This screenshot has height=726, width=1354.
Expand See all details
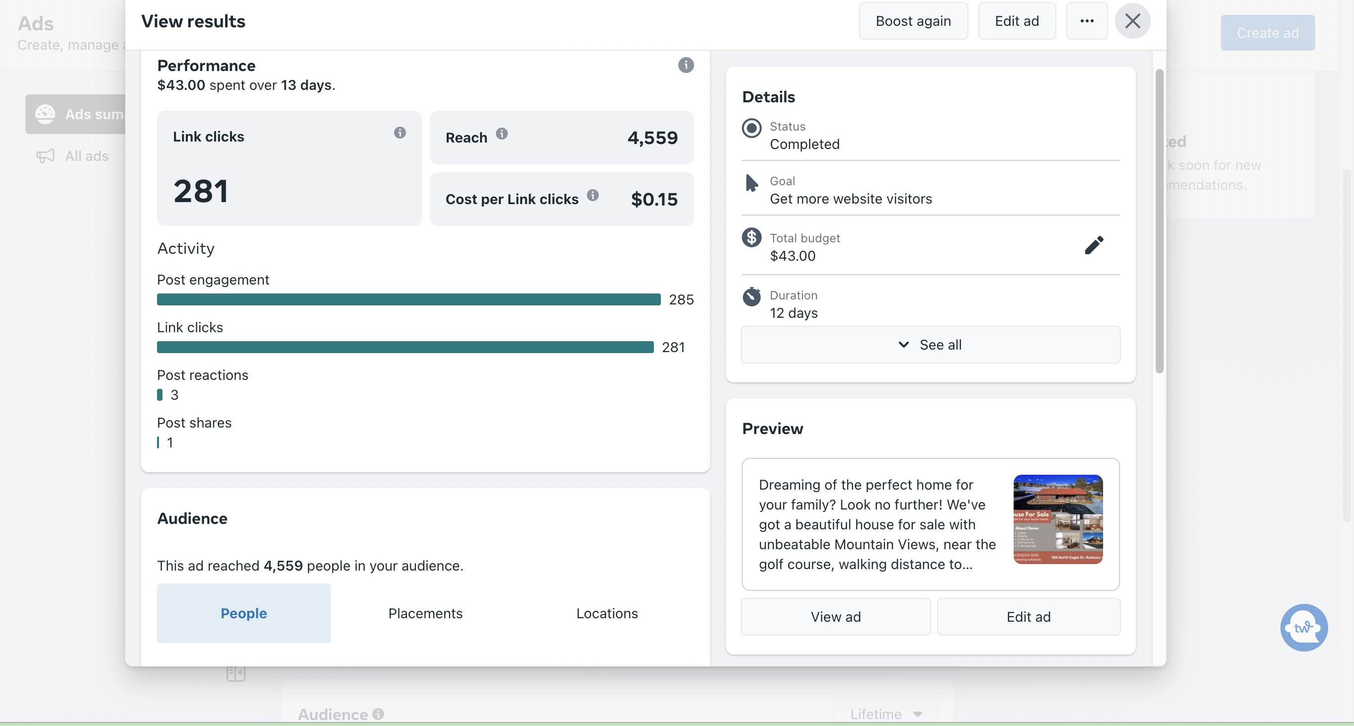tap(930, 345)
